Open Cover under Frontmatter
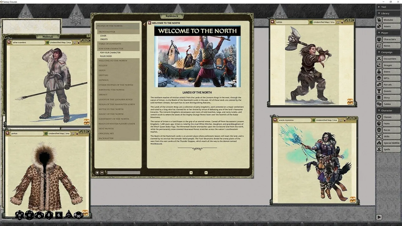 click(103, 36)
